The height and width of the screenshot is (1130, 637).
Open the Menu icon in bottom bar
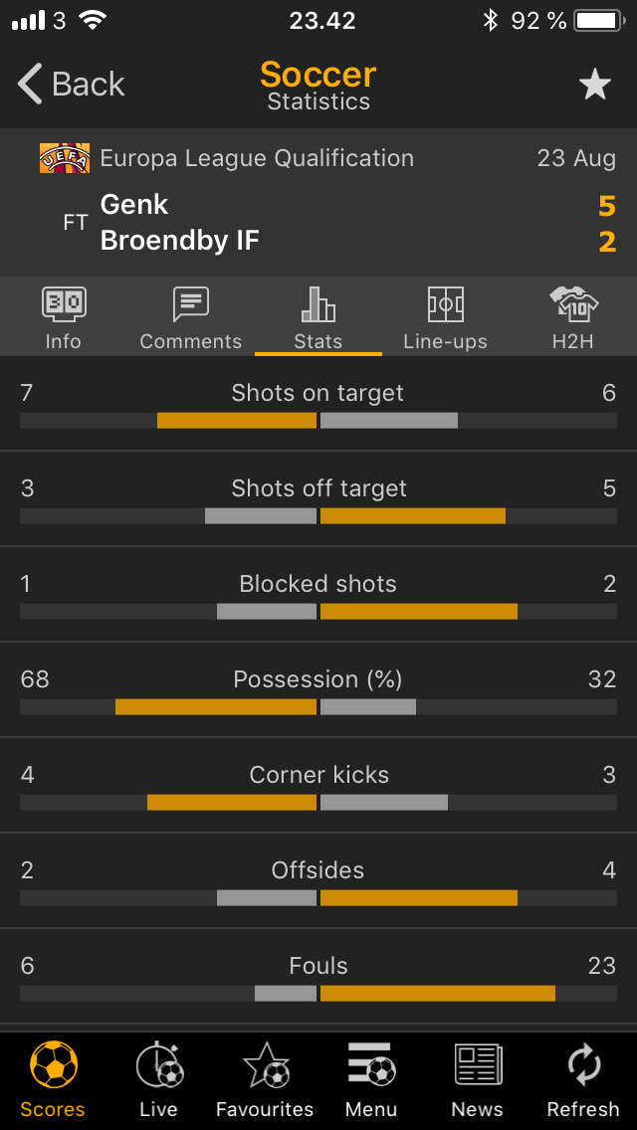371,1079
